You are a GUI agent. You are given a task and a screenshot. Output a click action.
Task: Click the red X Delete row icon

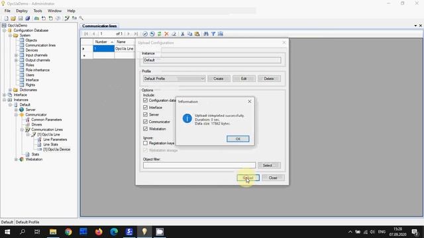coord(166,34)
